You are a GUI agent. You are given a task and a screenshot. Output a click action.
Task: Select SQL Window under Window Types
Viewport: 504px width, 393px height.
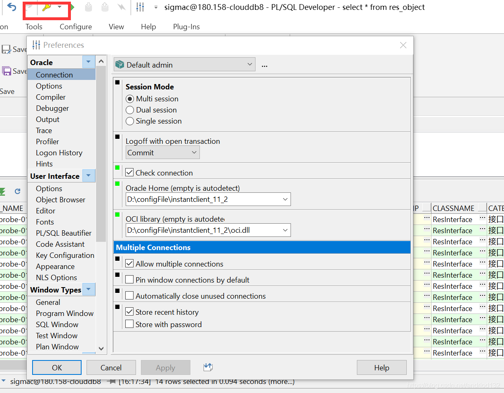click(x=57, y=325)
